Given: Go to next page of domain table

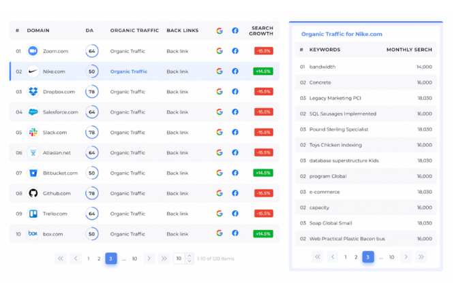Looking at the screenshot, I should pyautogui.click(x=149, y=259).
